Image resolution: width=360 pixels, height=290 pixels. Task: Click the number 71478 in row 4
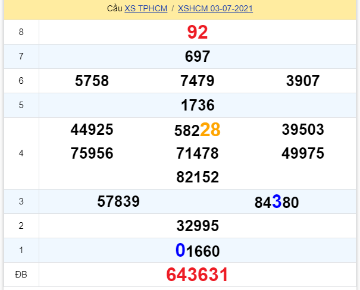click(x=198, y=154)
